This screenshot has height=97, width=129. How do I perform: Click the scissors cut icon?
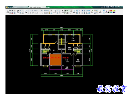click(79, 11)
